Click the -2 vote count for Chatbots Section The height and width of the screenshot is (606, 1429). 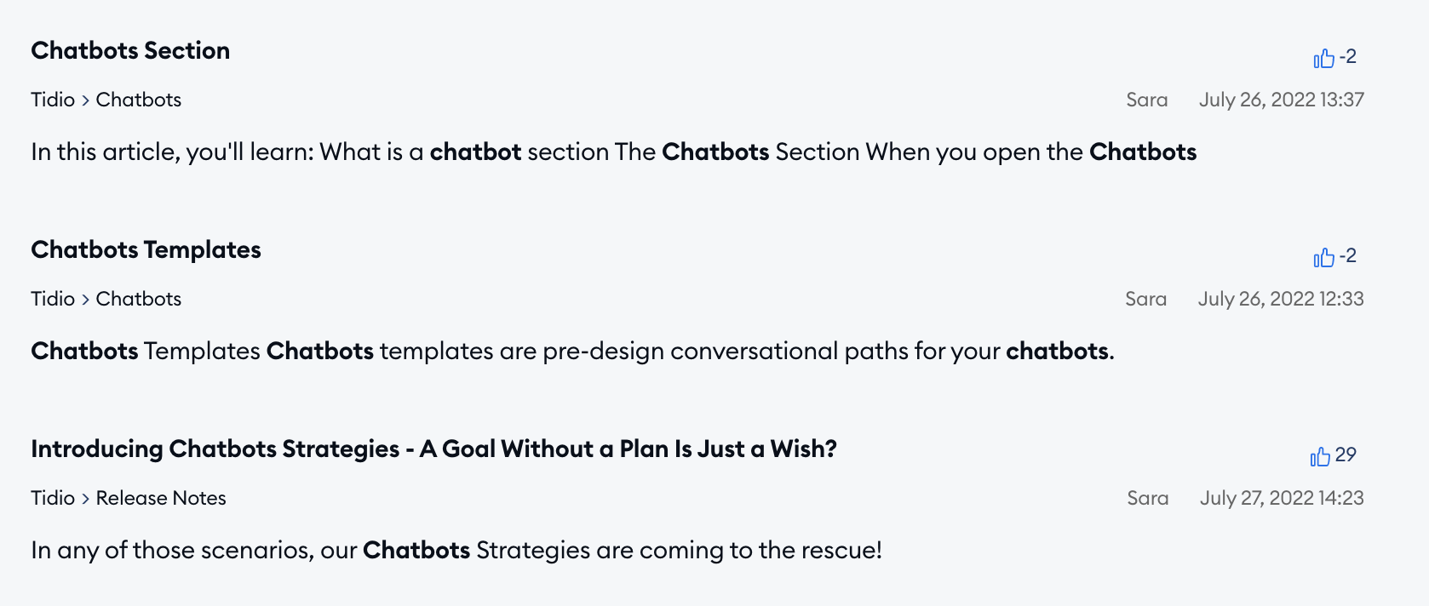pos(1347,57)
